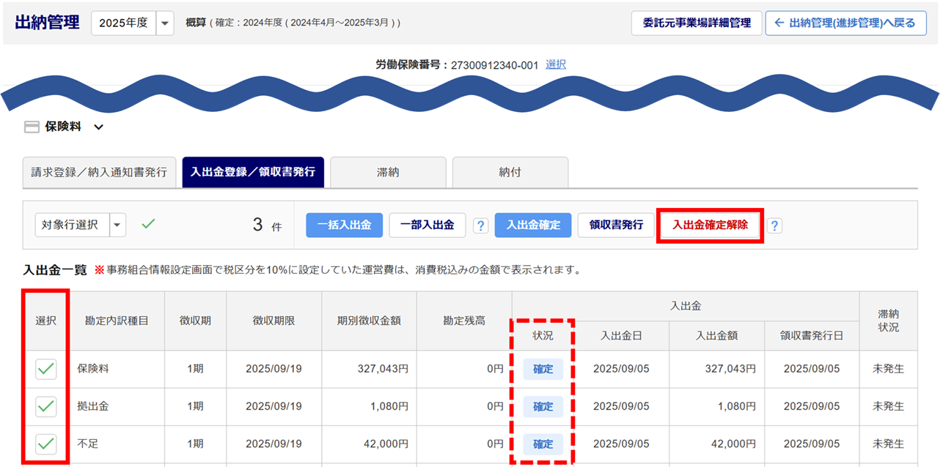
Task: Click the 確定 status badge for 保険料
Action: pyautogui.click(x=543, y=369)
